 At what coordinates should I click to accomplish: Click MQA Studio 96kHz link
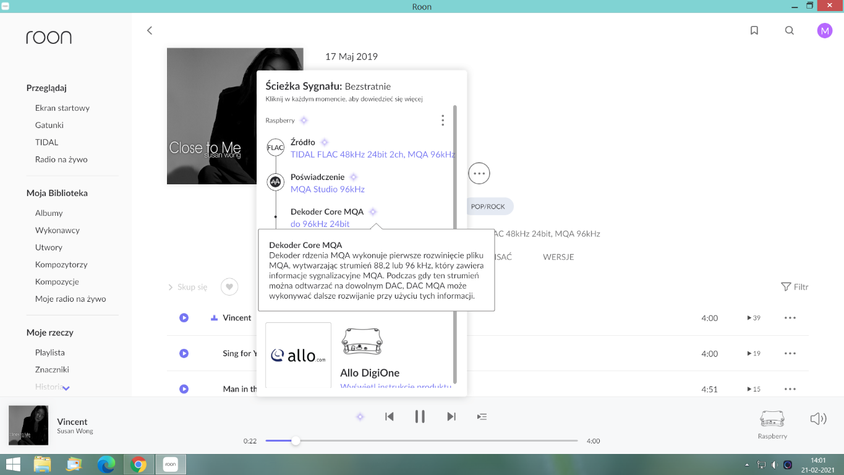click(328, 189)
